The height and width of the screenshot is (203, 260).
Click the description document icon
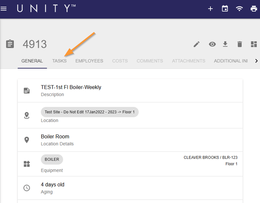[27, 91]
